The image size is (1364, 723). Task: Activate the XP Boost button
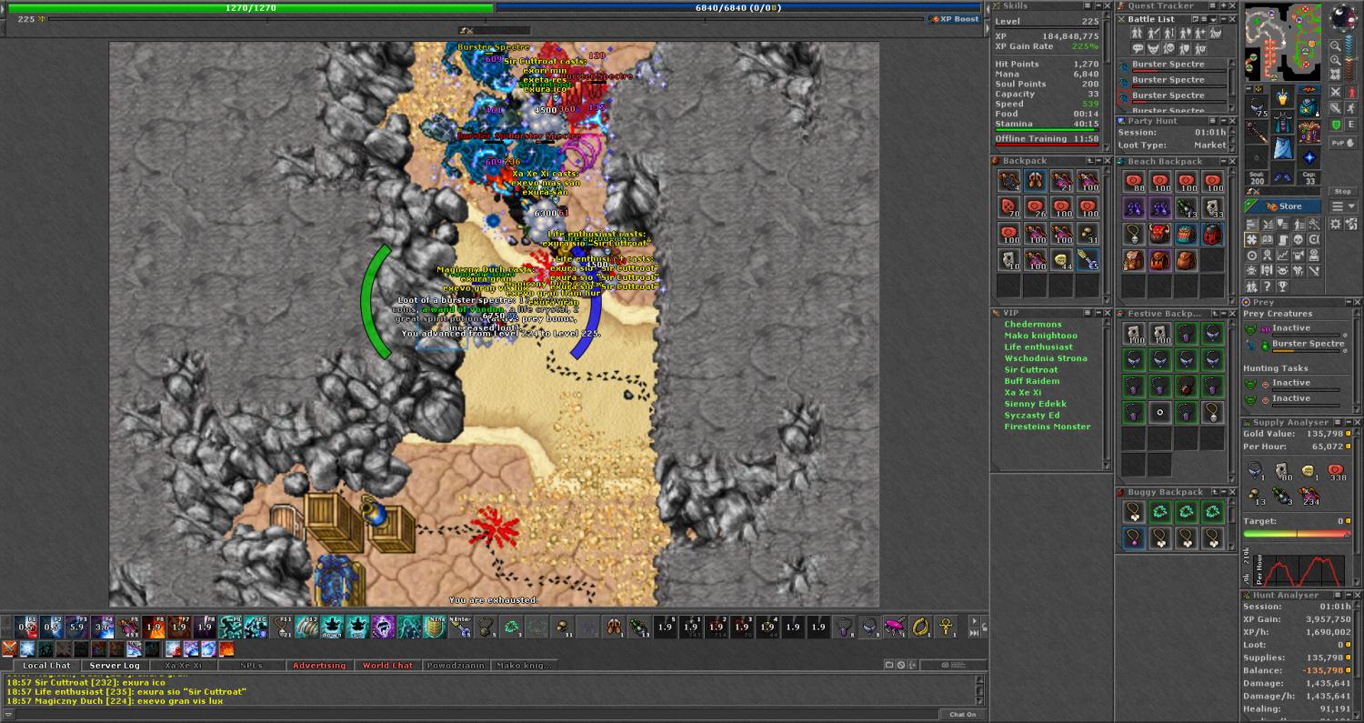[954, 19]
